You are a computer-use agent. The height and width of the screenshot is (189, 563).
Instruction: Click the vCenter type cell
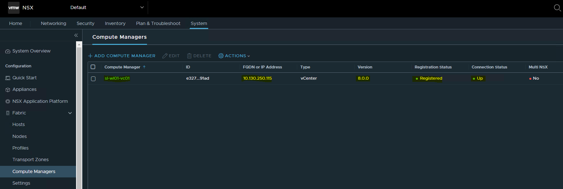[308, 78]
